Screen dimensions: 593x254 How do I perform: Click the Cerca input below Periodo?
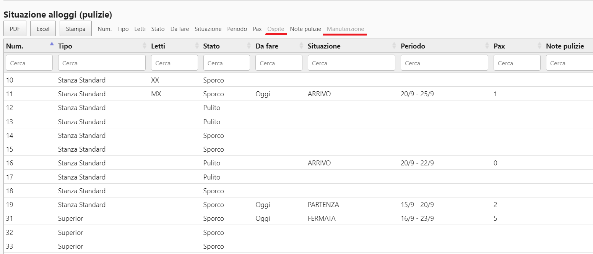pos(444,63)
